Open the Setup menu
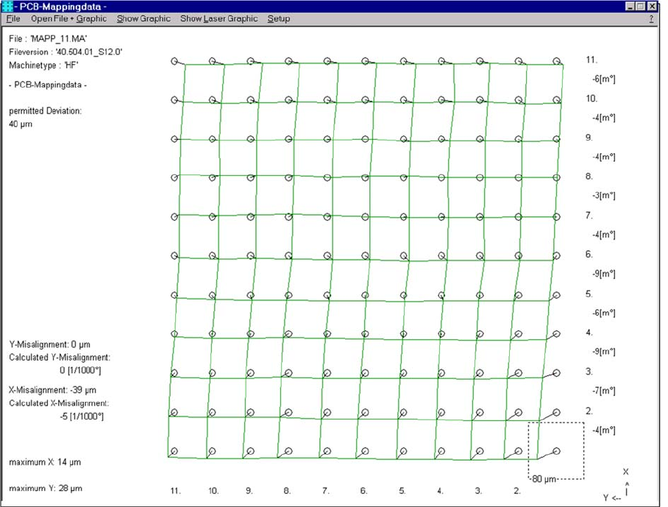The height and width of the screenshot is (507, 668). click(278, 18)
